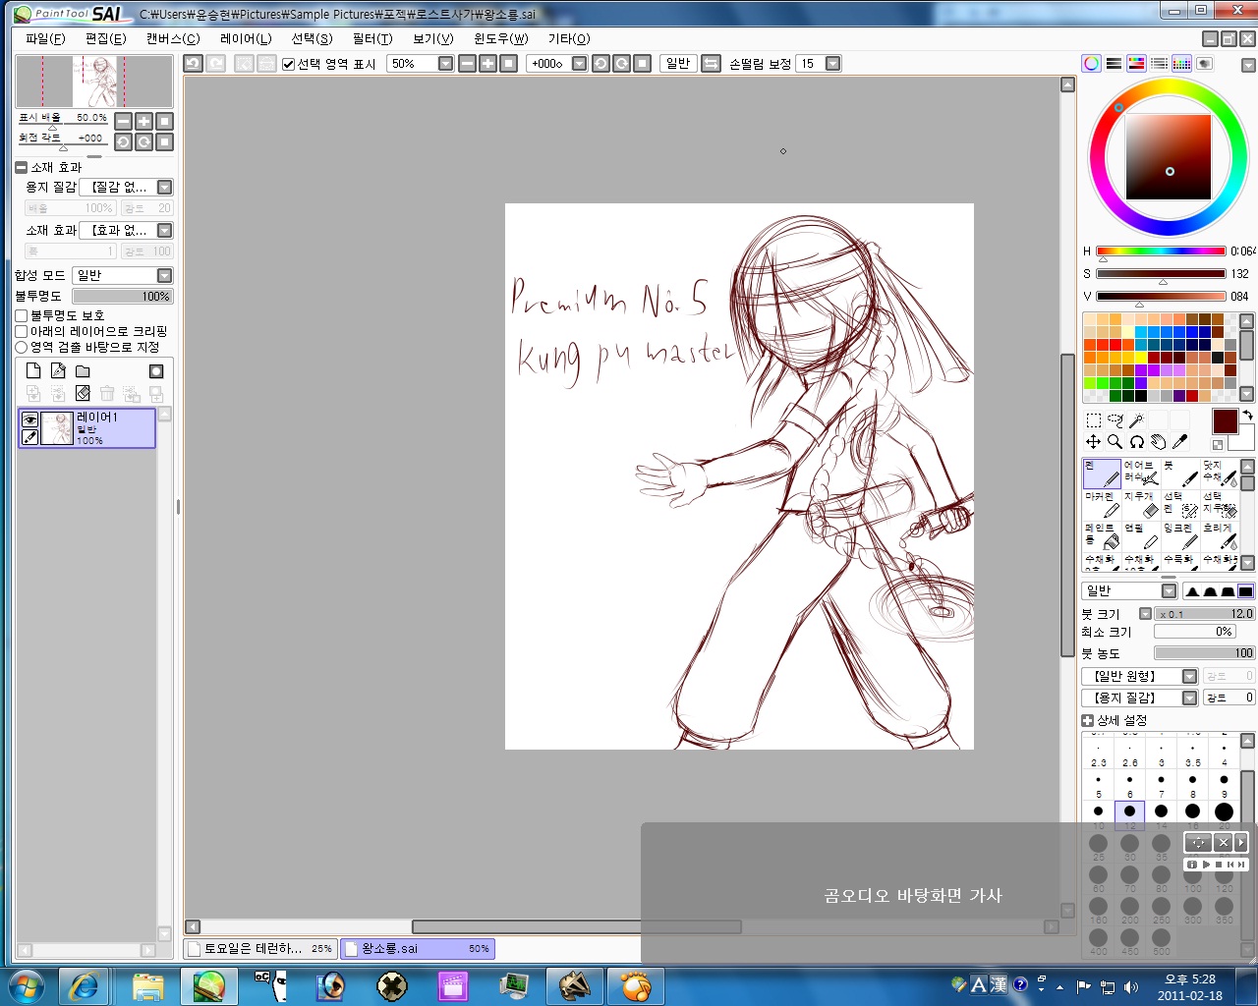Select 영역 검출 바탕으로 지정 radio
Screen dimensions: 1258x1006
click(22, 348)
